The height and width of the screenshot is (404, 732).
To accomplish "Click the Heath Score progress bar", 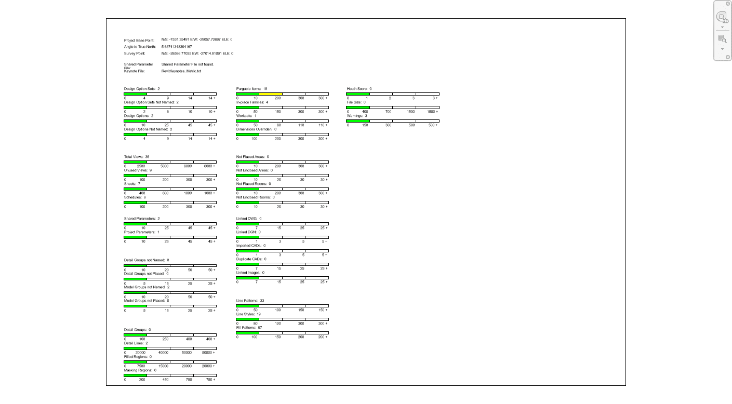I will tap(393, 94).
